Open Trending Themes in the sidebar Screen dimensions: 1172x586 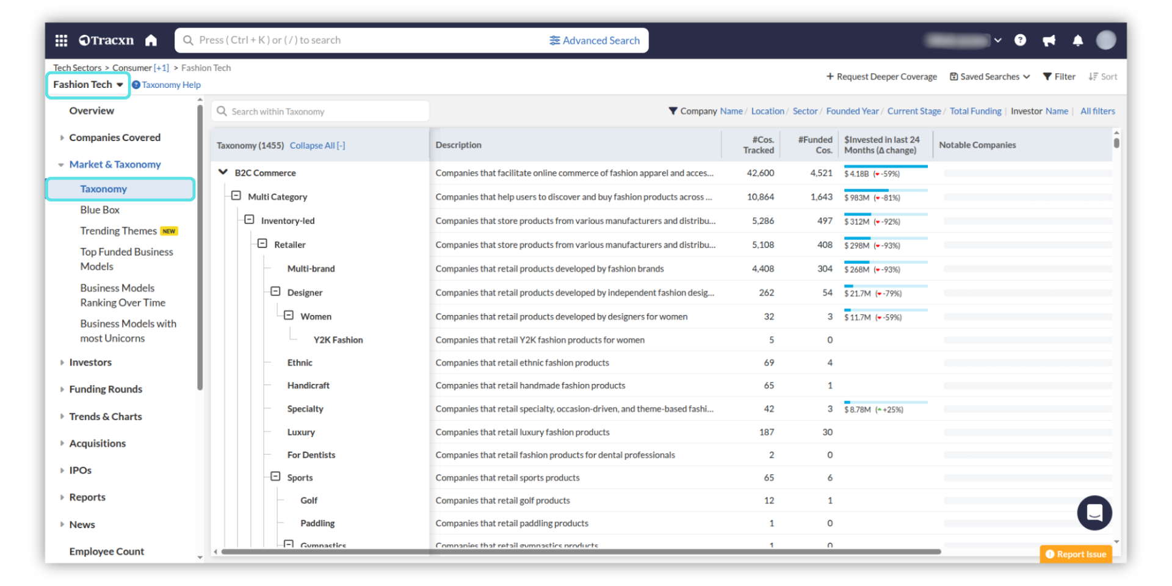tap(118, 231)
